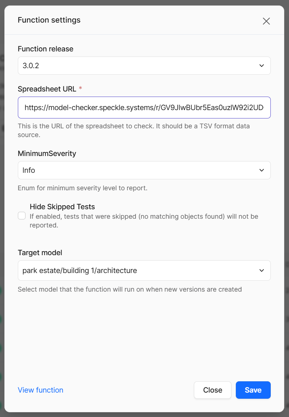Image resolution: width=289 pixels, height=417 pixels.
Task: Close the dialog using the Close button
Action: [212, 390]
